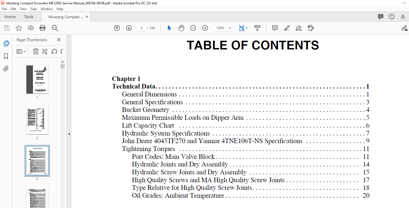
Task: Click 'Technical Data' chapter heading
Action: tap(134, 87)
